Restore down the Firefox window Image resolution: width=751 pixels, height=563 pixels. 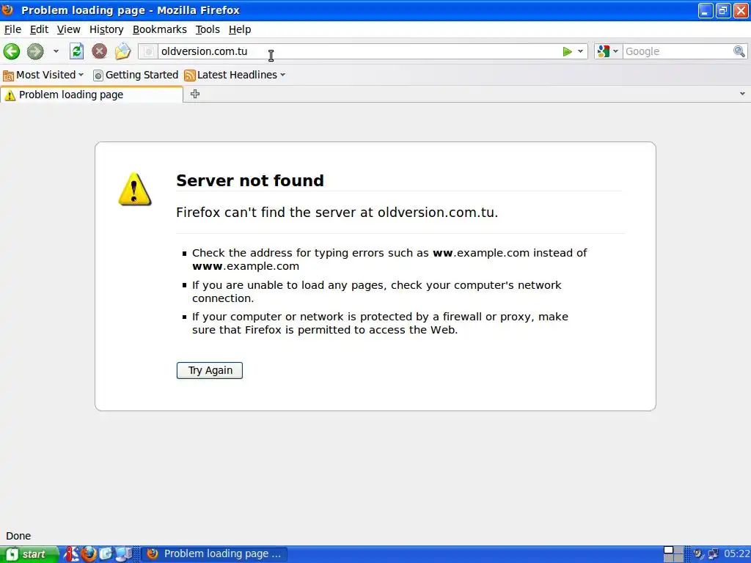click(x=723, y=10)
